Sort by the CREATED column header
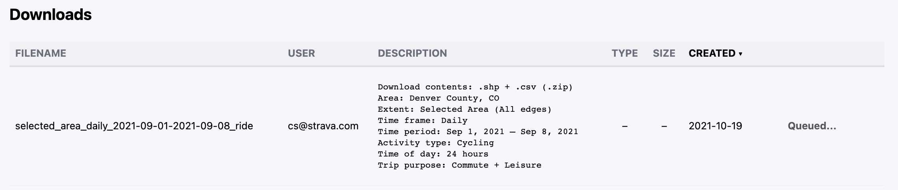The image size is (898, 190). 712,53
